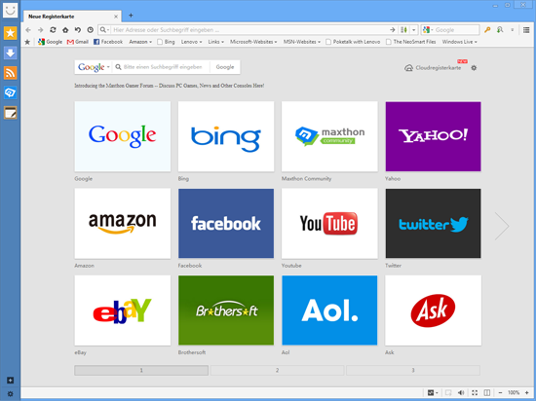
Task: Open a new tab with the plus button
Action: [131, 16]
